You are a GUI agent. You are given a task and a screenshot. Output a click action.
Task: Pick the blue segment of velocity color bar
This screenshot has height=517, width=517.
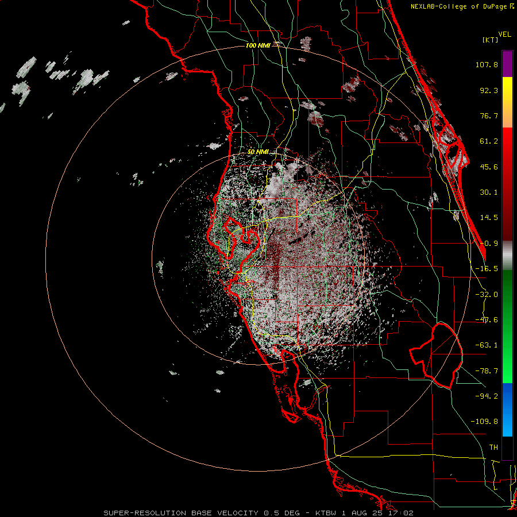pyautogui.click(x=507, y=410)
